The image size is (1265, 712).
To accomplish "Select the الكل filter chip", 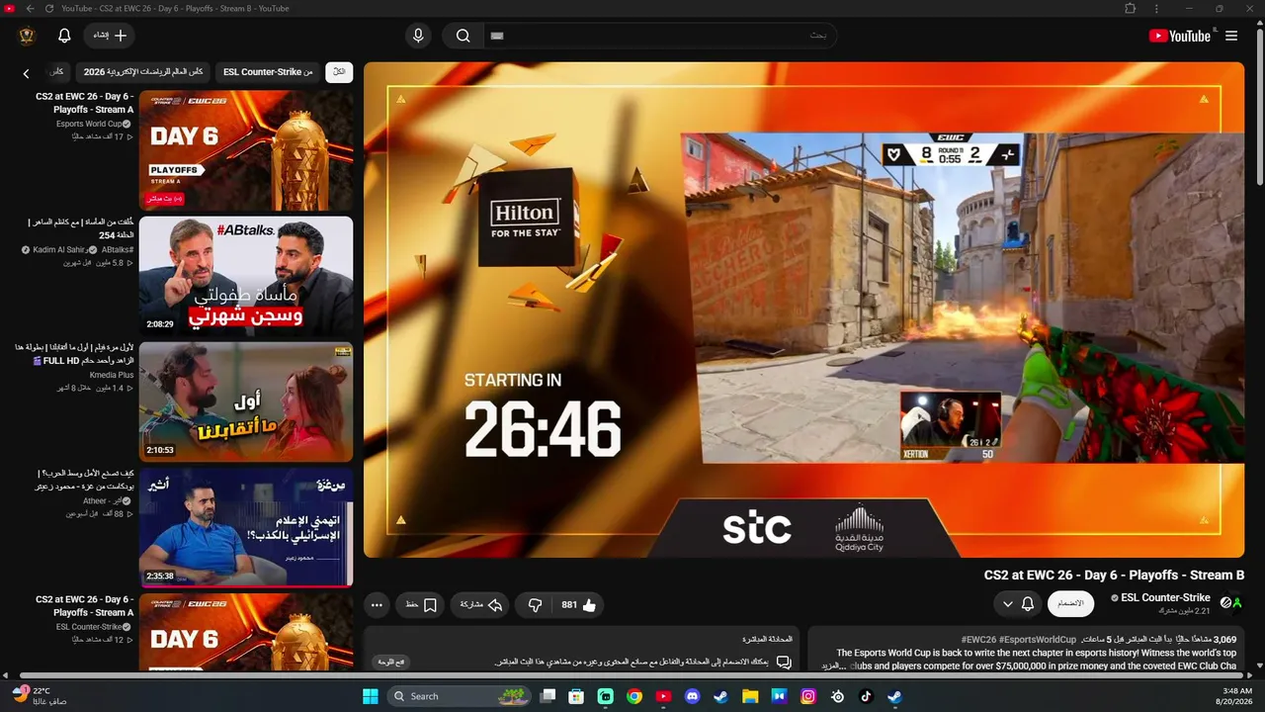I will pos(339,72).
